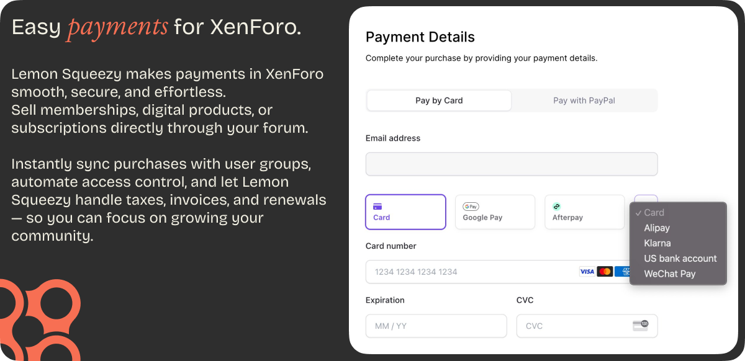This screenshot has height=361, width=745.
Task: Choose Alipay from the dropdown list
Action: pos(657,228)
